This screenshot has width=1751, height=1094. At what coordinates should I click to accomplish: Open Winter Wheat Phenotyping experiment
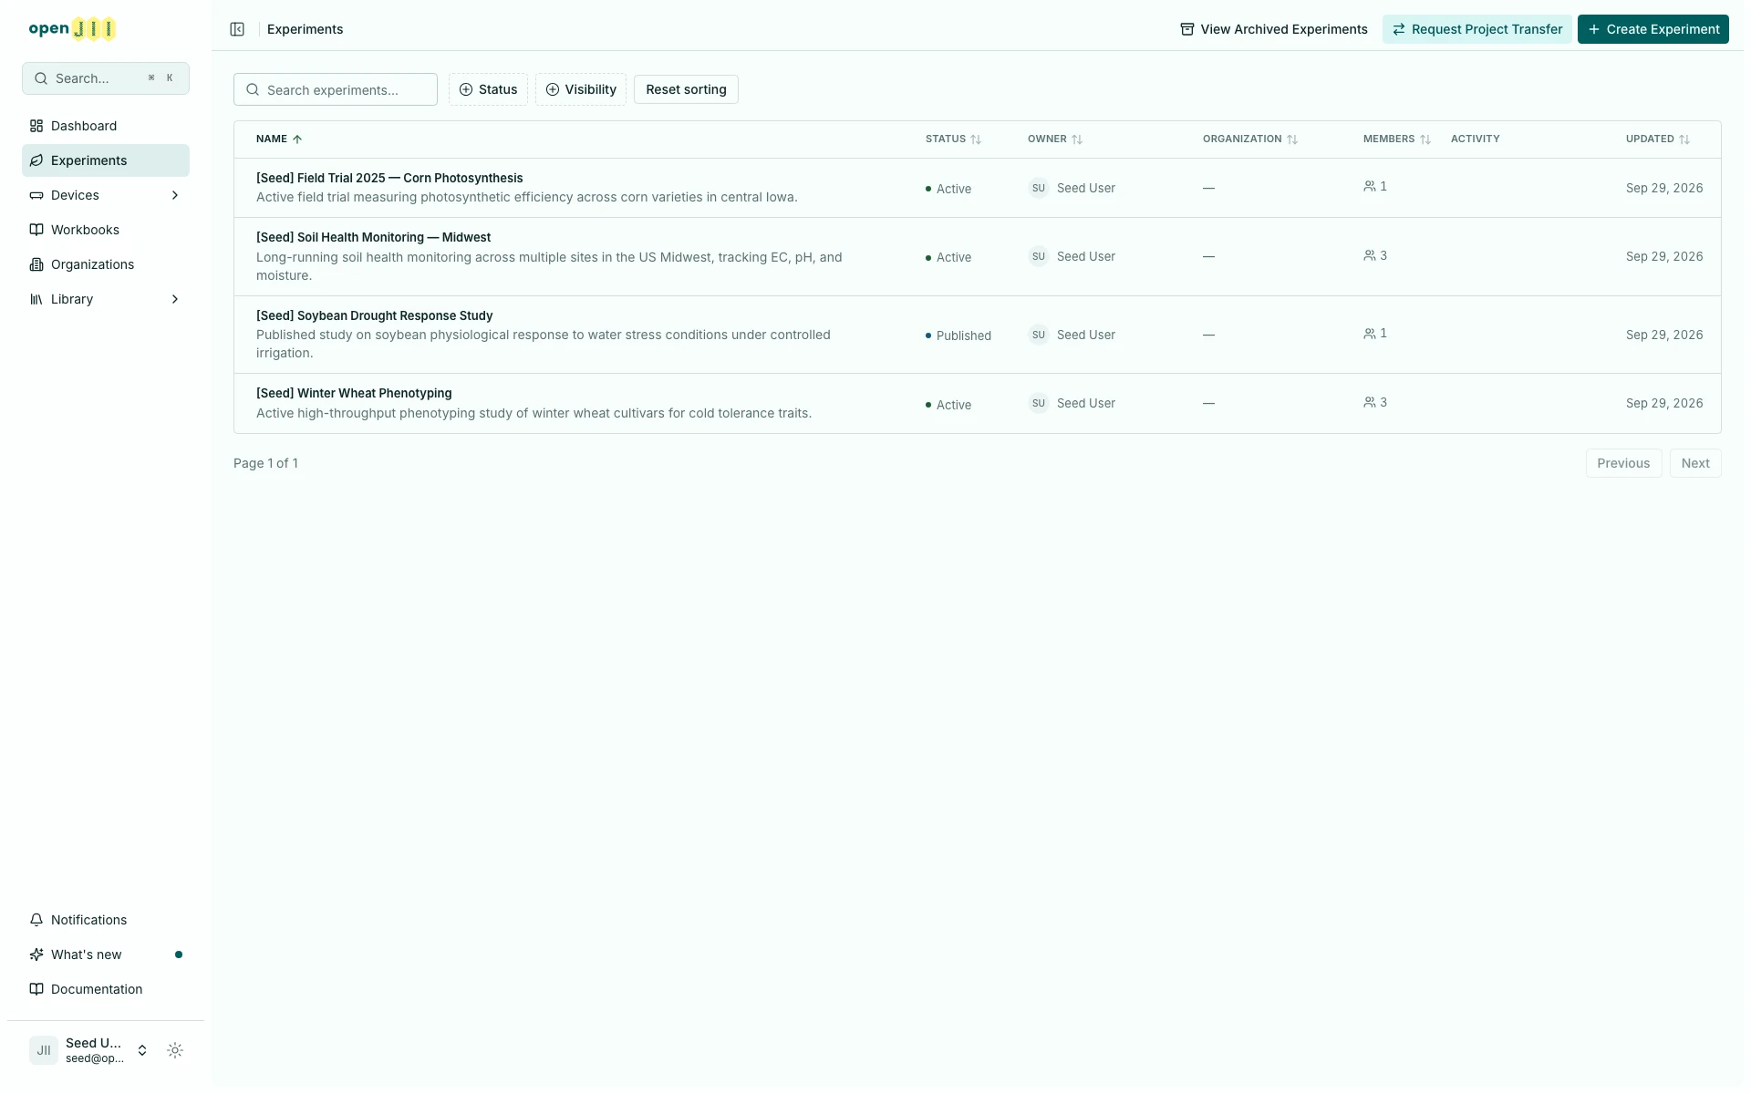[x=354, y=393]
